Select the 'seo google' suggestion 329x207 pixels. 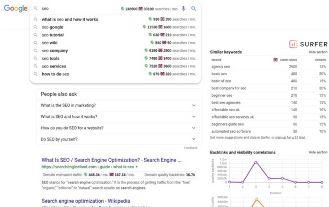coord(52,27)
